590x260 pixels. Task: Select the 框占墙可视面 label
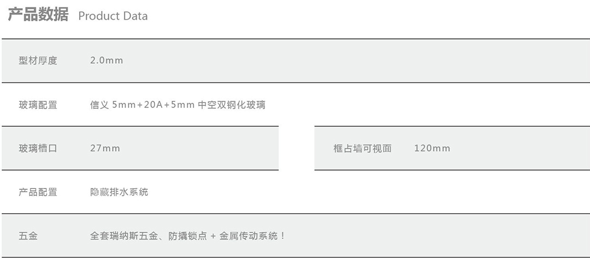[x=362, y=148]
